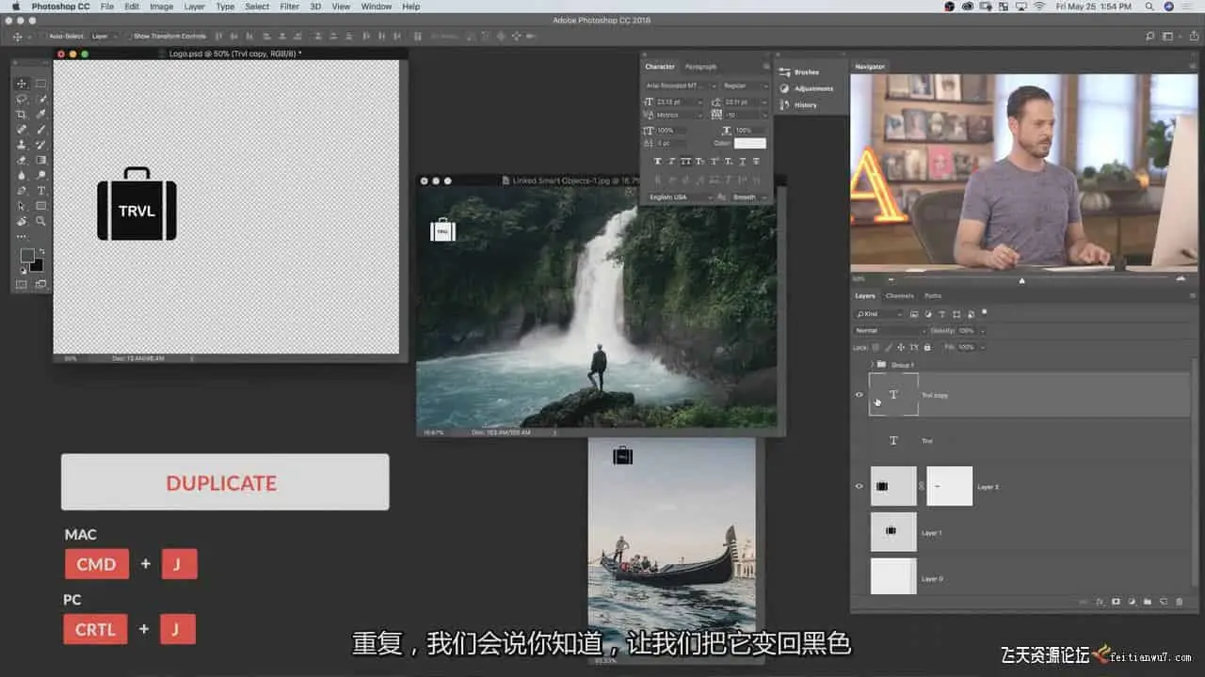Delete layer using trash icon
The width and height of the screenshot is (1205, 677).
tap(1179, 601)
